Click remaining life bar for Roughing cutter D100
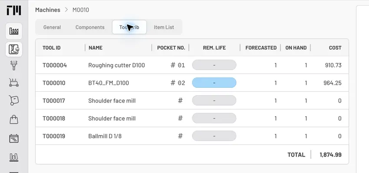 point(214,65)
